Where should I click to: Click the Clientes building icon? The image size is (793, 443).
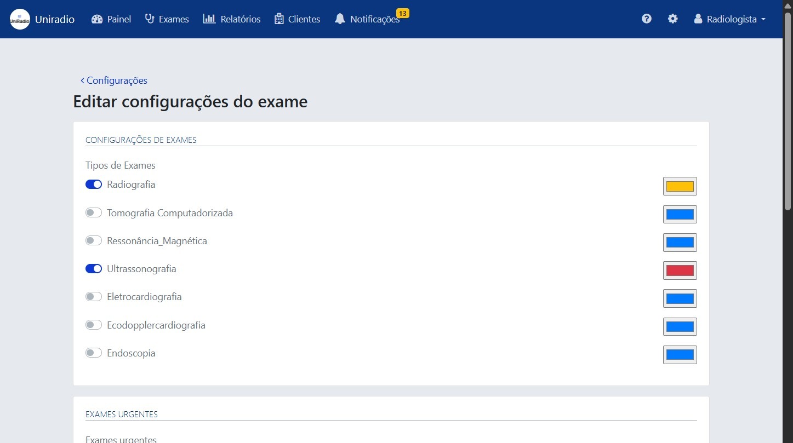pyautogui.click(x=278, y=19)
